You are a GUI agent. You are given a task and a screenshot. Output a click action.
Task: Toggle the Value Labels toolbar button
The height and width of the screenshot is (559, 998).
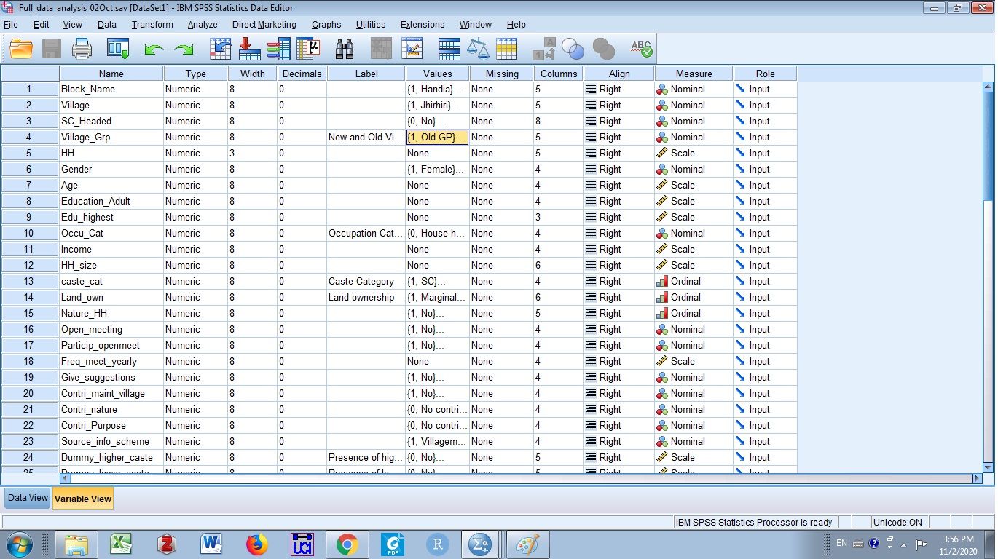click(x=543, y=49)
